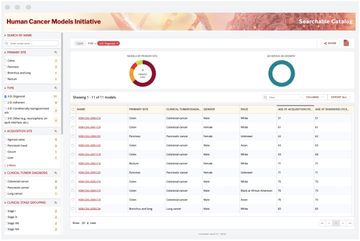Expand 2 More under Acquisition Site
This screenshot has height=241, width=360.
(x=10, y=165)
